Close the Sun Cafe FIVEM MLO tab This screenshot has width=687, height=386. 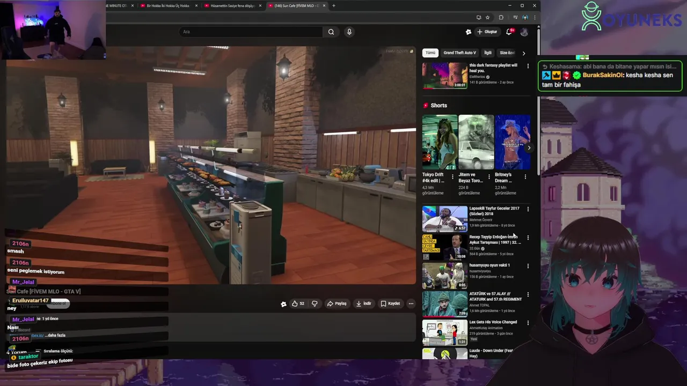click(x=324, y=6)
